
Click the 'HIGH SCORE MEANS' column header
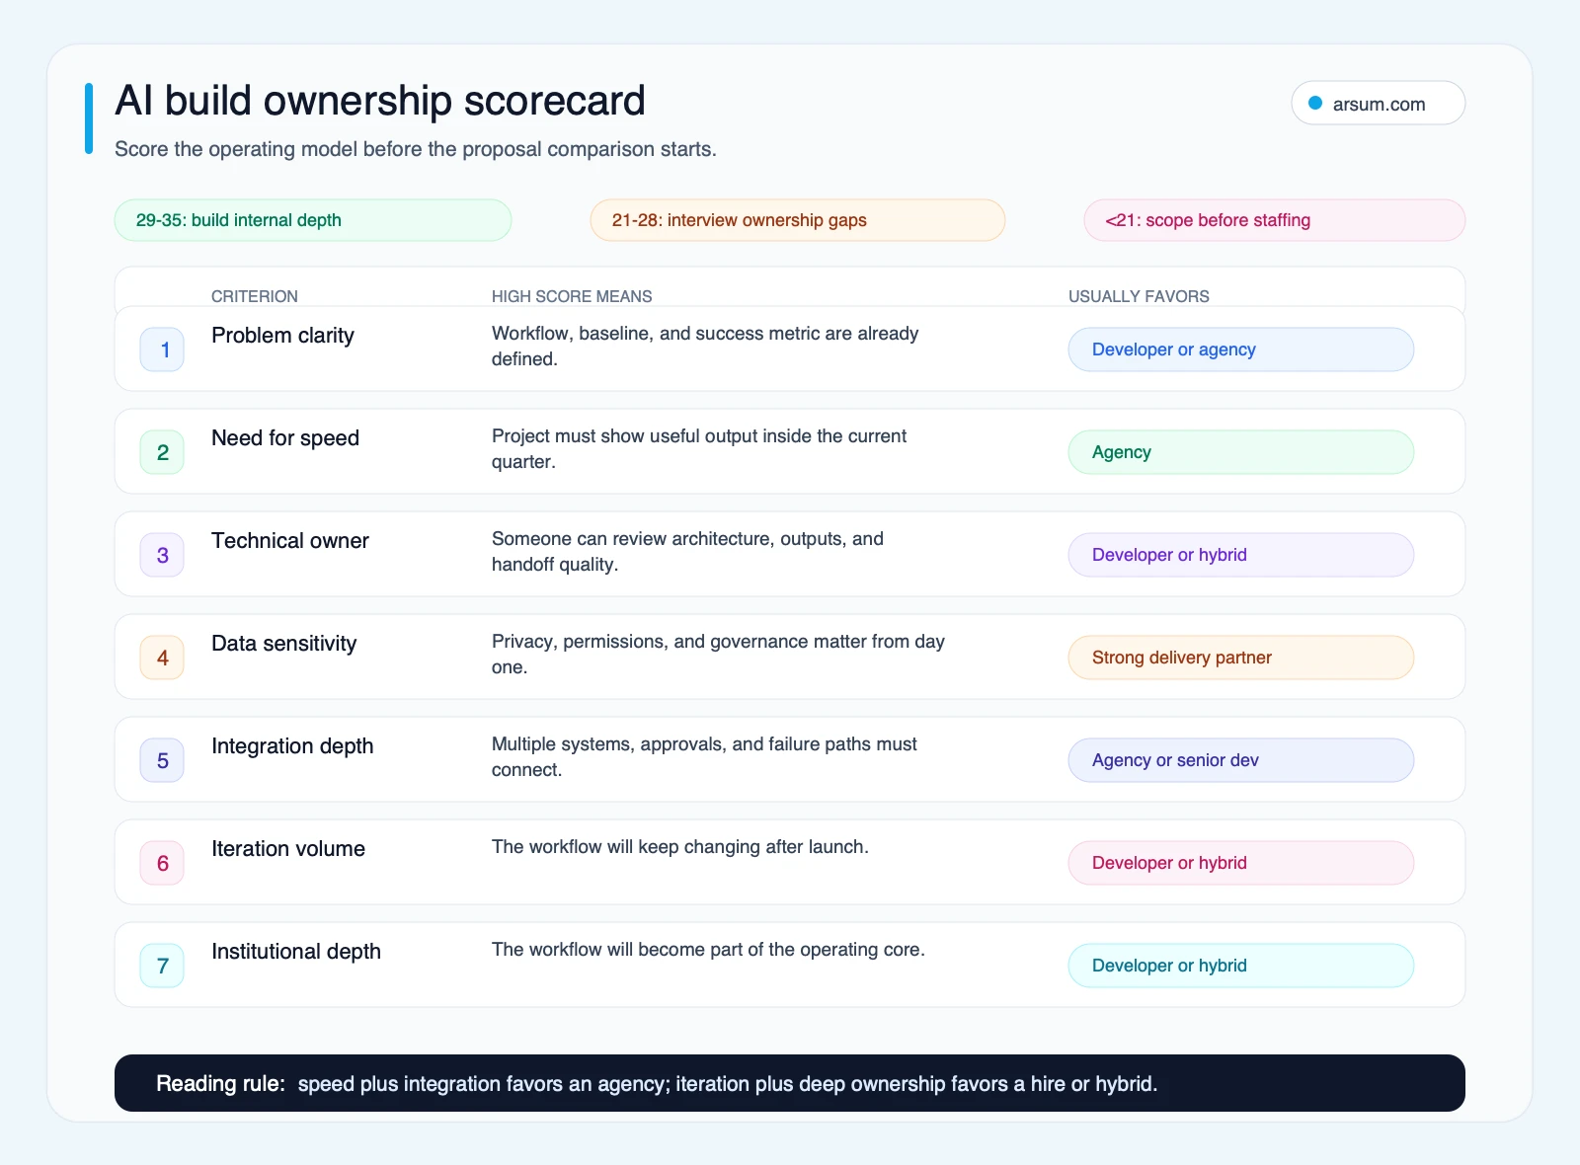click(x=572, y=296)
